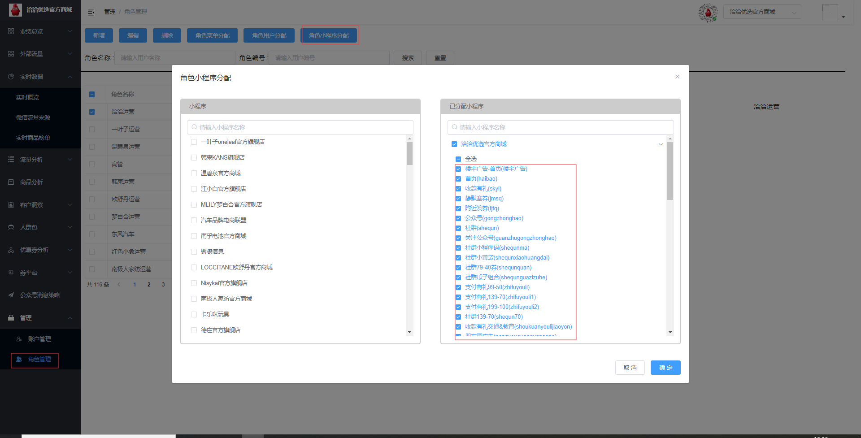Click the 实时数据 clock icon in sidebar
The width and height of the screenshot is (861, 438).
[11, 77]
